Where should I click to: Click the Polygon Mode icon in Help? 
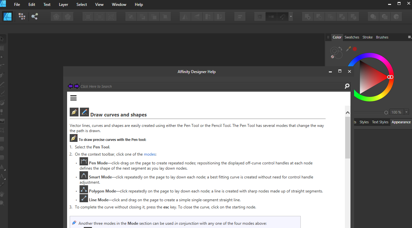pyautogui.click(x=84, y=189)
